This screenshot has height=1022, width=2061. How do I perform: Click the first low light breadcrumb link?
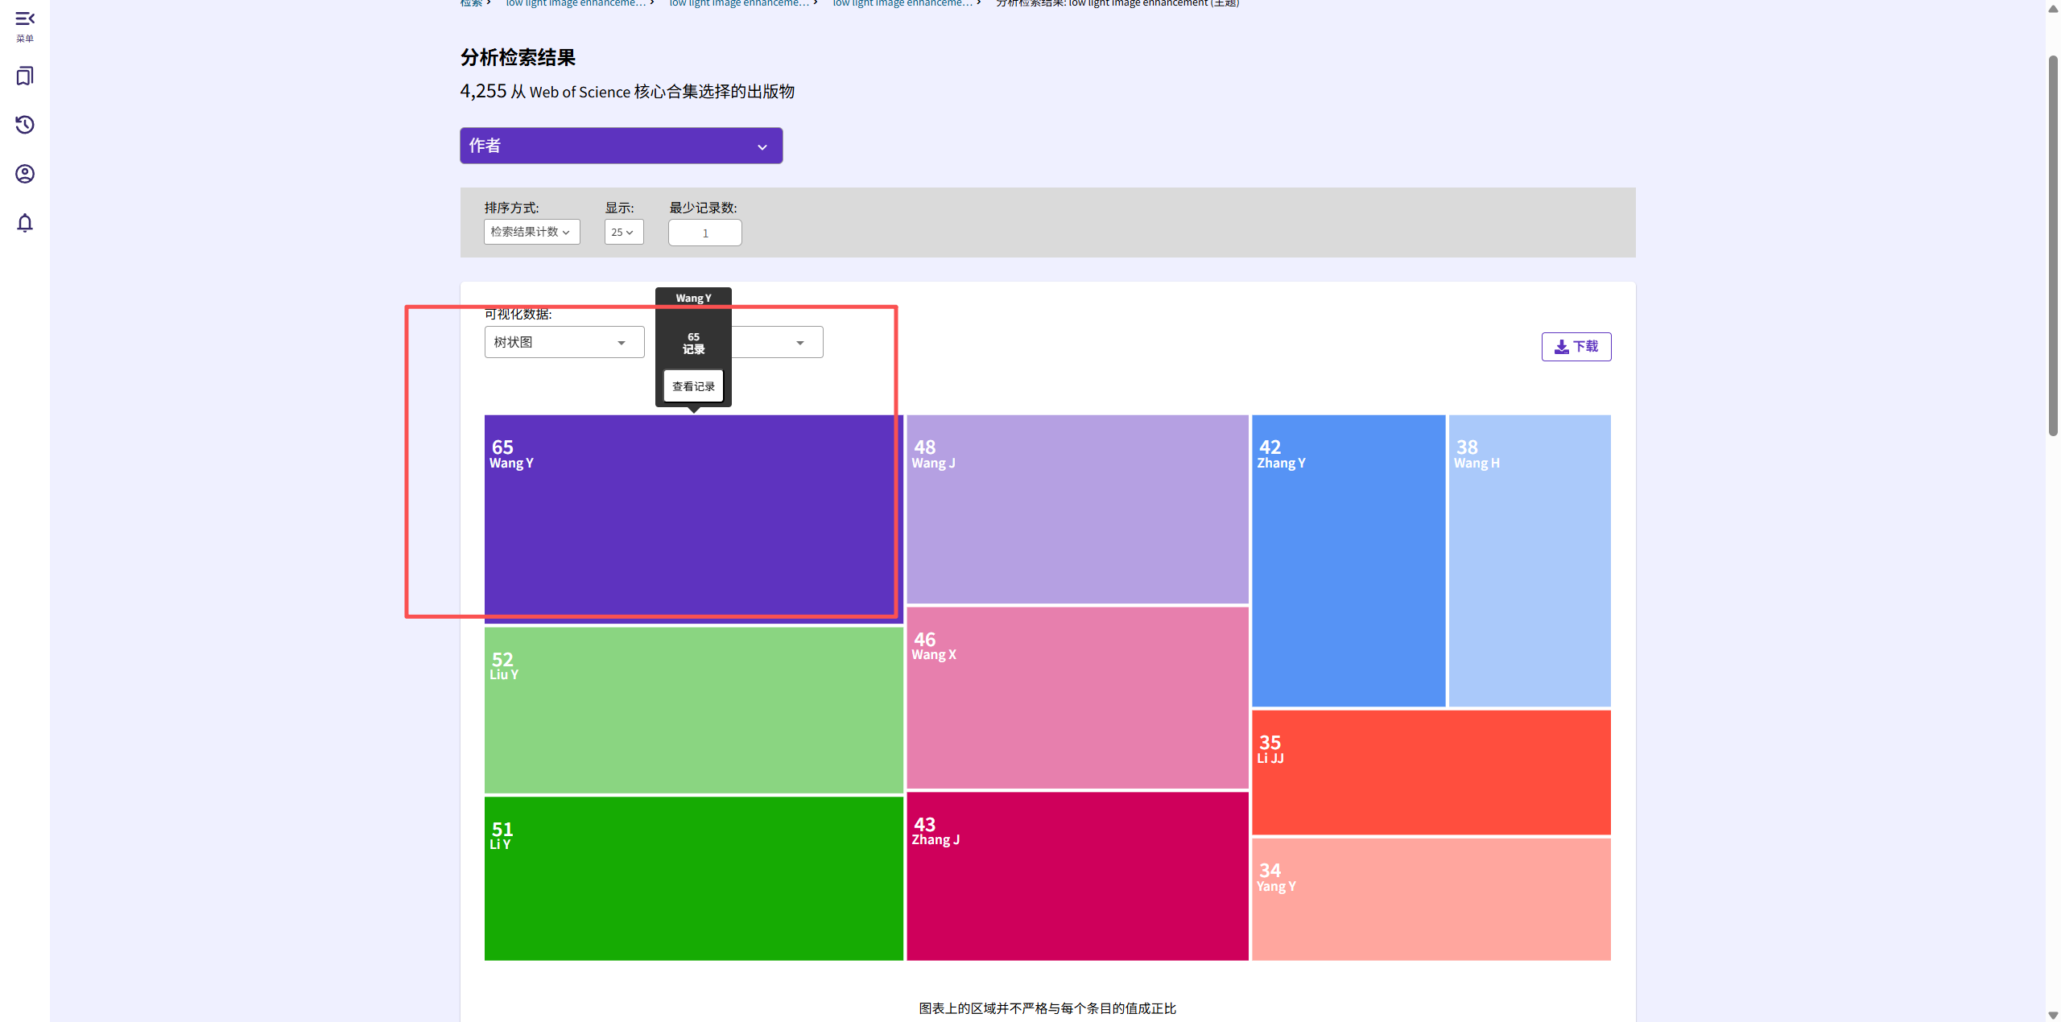pos(576,3)
